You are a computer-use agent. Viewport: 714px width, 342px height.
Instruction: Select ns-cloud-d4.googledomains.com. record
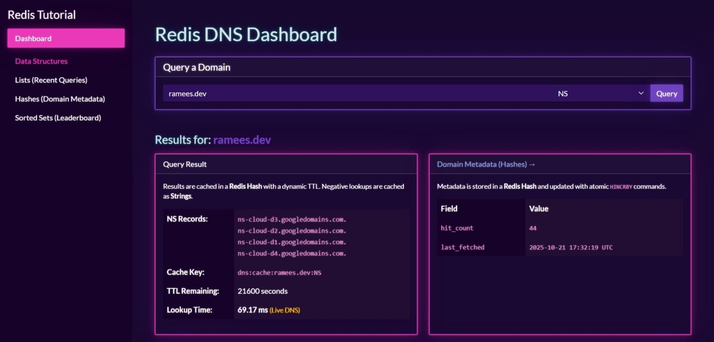pos(292,253)
